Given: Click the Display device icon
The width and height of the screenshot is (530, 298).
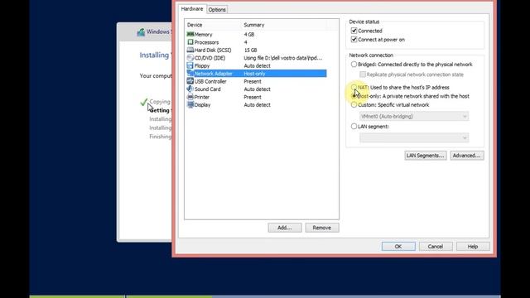Looking at the screenshot, I should click(x=190, y=105).
